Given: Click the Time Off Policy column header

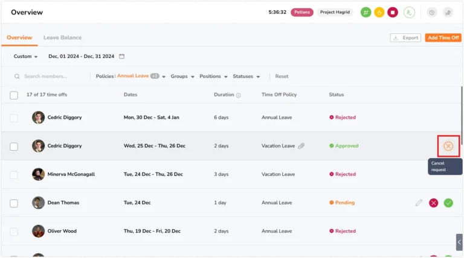Looking at the screenshot, I should pos(279,95).
